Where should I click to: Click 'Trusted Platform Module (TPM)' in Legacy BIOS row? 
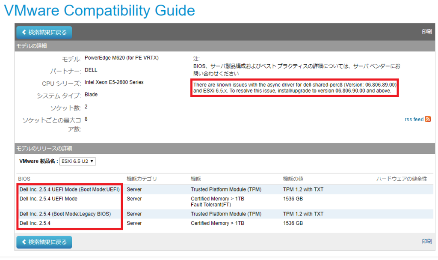226,214
